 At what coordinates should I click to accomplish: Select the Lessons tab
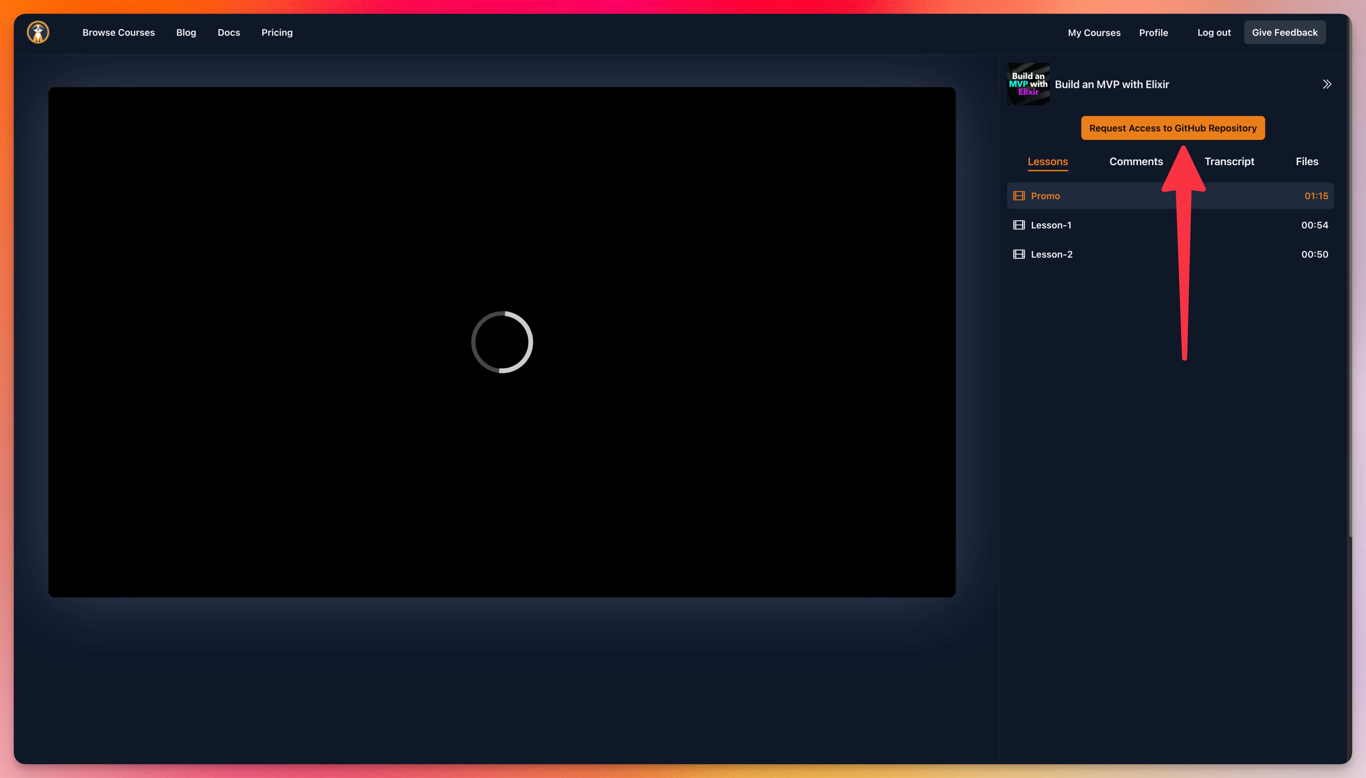[x=1047, y=161]
